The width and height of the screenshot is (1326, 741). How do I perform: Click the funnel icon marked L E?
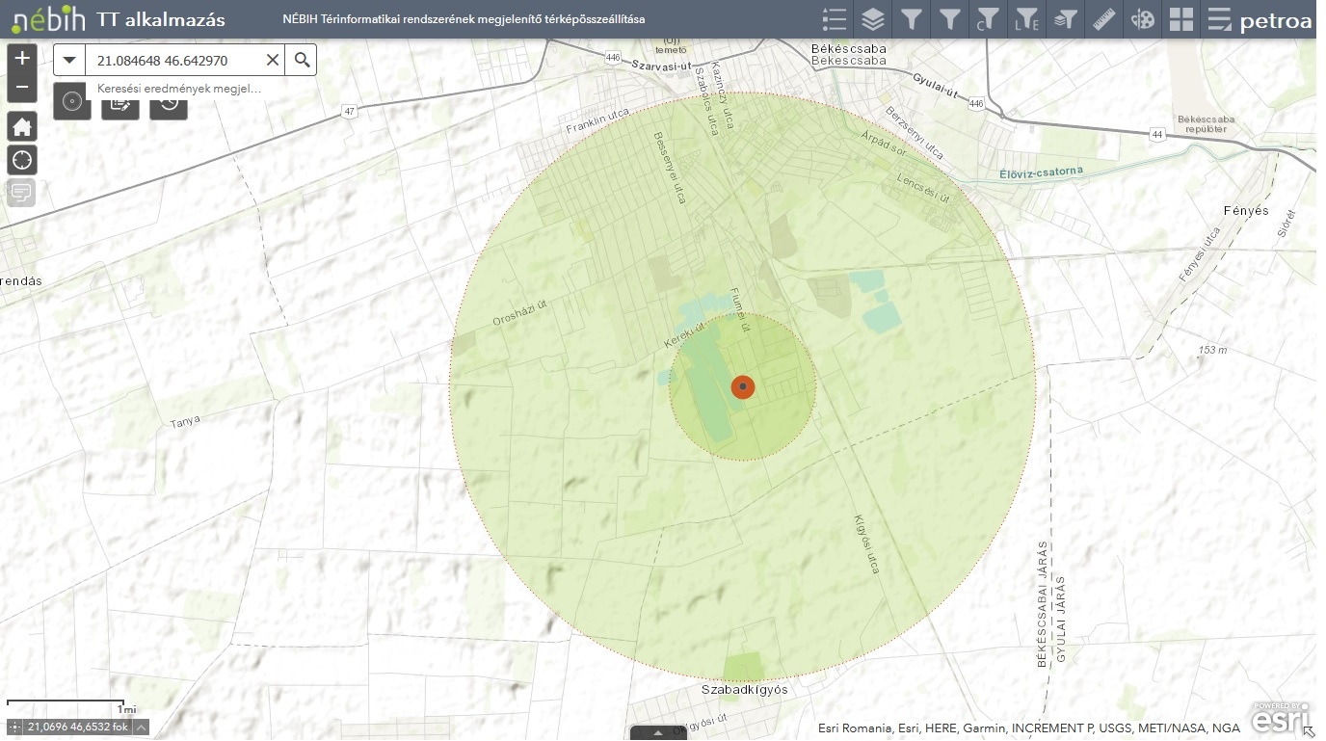pos(1026,19)
